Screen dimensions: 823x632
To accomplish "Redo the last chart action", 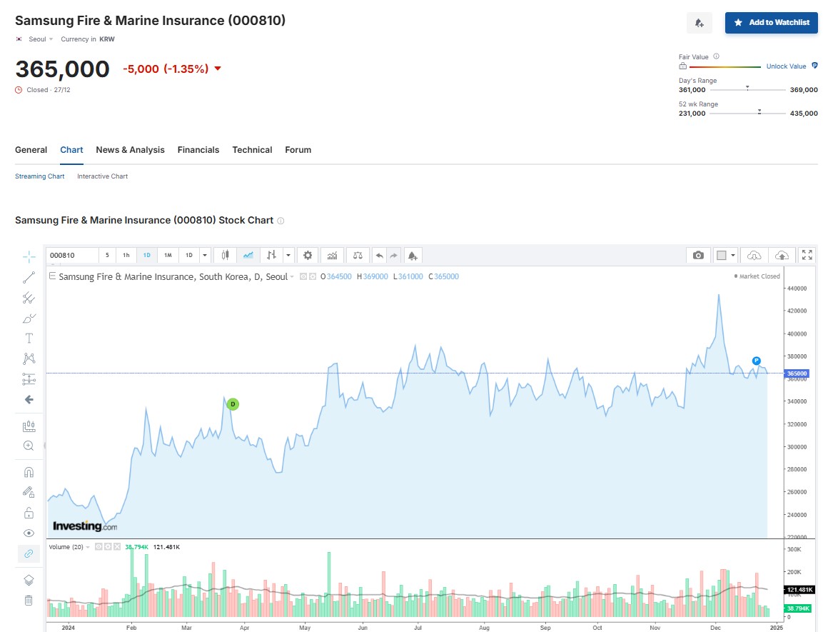I will [393, 256].
